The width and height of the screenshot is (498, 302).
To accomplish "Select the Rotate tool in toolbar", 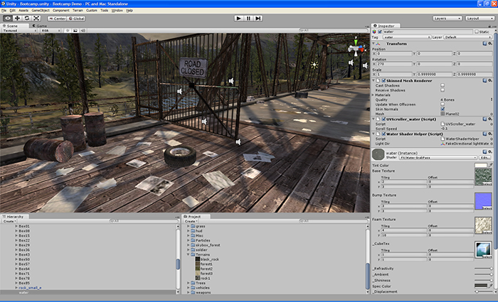I will 27,18.
